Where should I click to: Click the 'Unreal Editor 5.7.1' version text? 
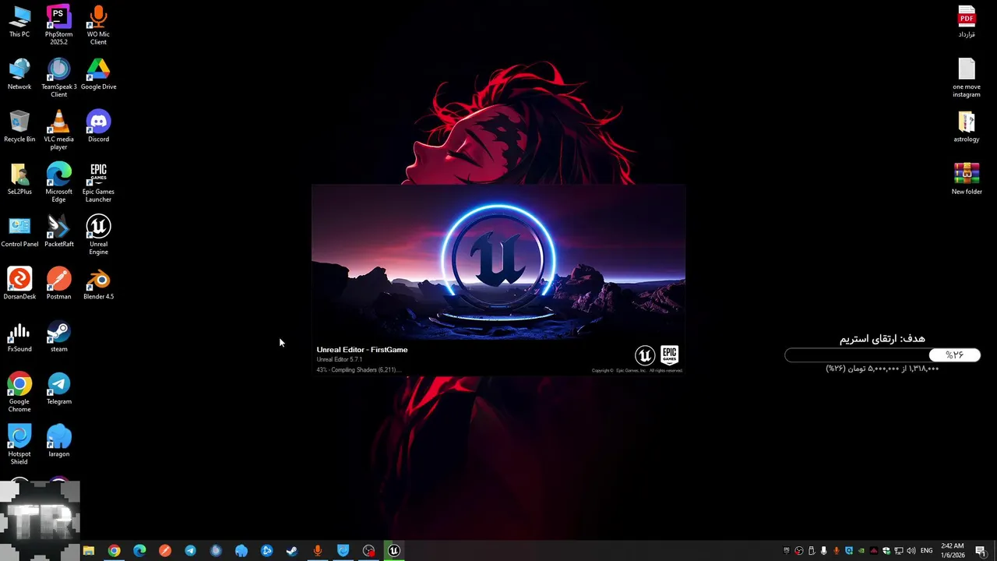tap(340, 359)
